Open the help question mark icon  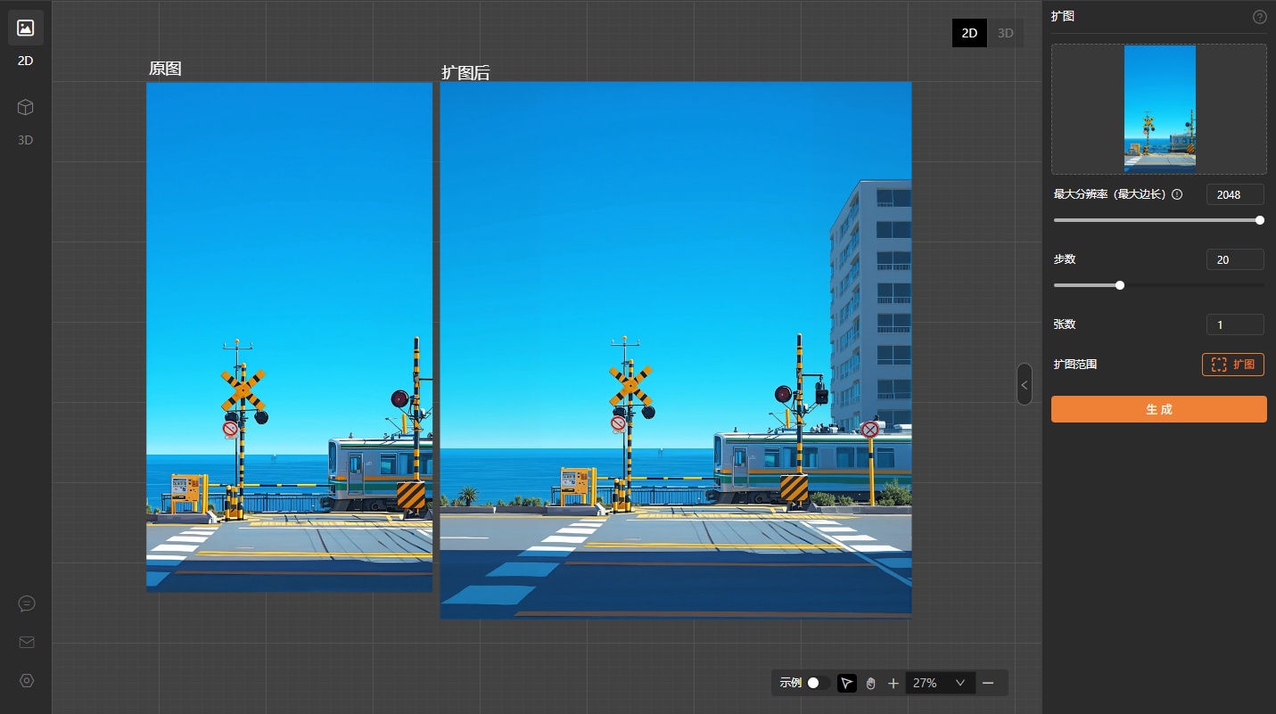pos(1260,16)
